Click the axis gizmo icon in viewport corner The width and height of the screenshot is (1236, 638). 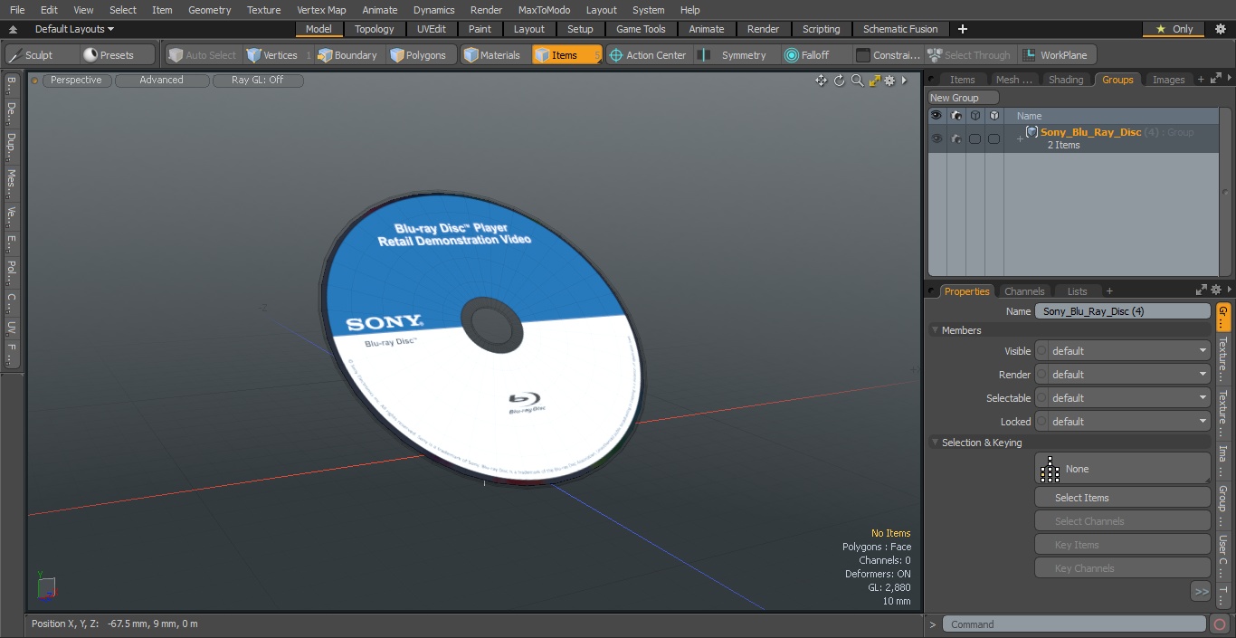46,586
